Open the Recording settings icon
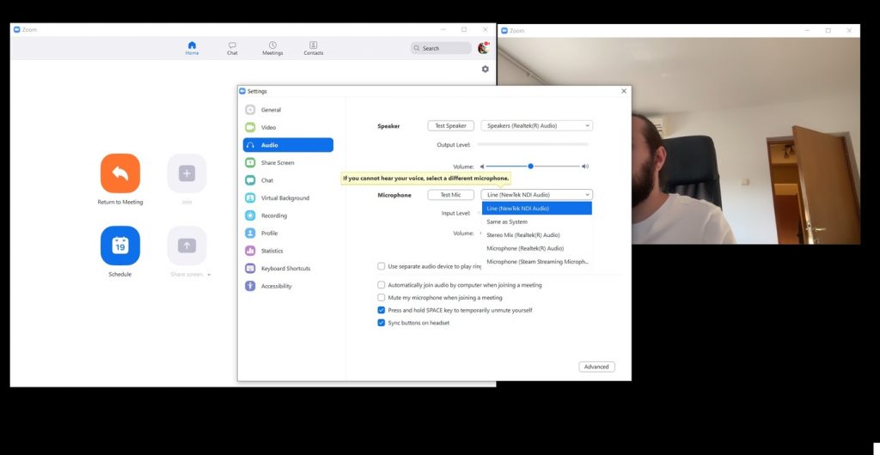 tap(250, 215)
